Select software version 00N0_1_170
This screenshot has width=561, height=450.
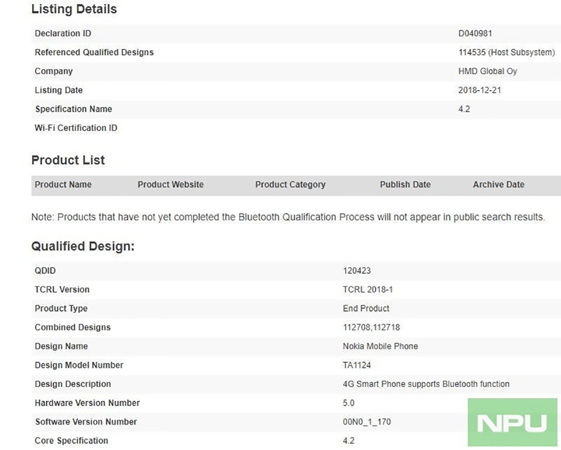(x=367, y=422)
